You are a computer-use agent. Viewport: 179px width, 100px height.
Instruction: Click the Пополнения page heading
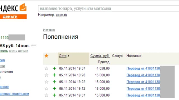[61, 37]
